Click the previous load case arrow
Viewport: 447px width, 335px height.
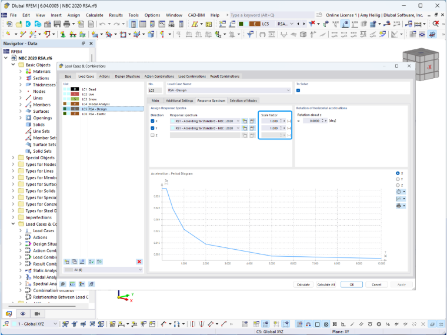(x=298, y=24)
